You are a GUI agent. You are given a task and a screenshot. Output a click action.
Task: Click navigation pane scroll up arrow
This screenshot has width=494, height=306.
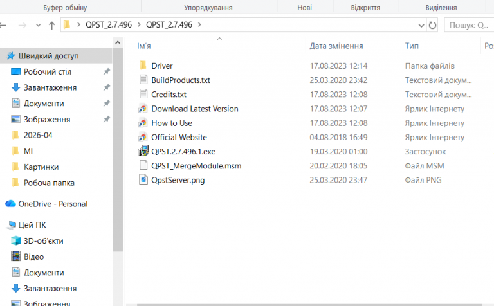pyautogui.click(x=118, y=42)
